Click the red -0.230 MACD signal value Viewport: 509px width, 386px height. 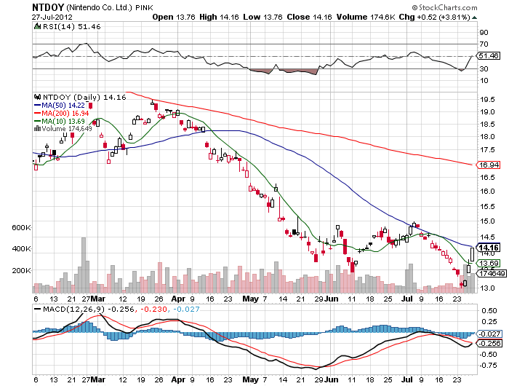(154, 309)
